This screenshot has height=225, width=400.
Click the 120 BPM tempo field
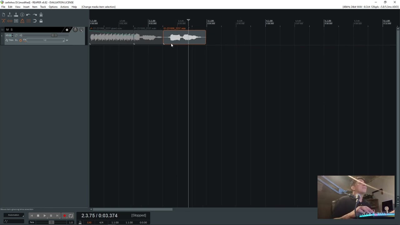coord(89,222)
